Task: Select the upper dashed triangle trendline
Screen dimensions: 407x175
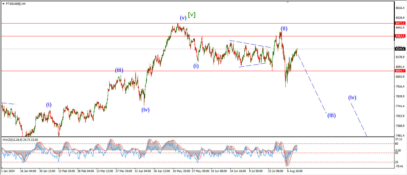Action: coord(250,44)
